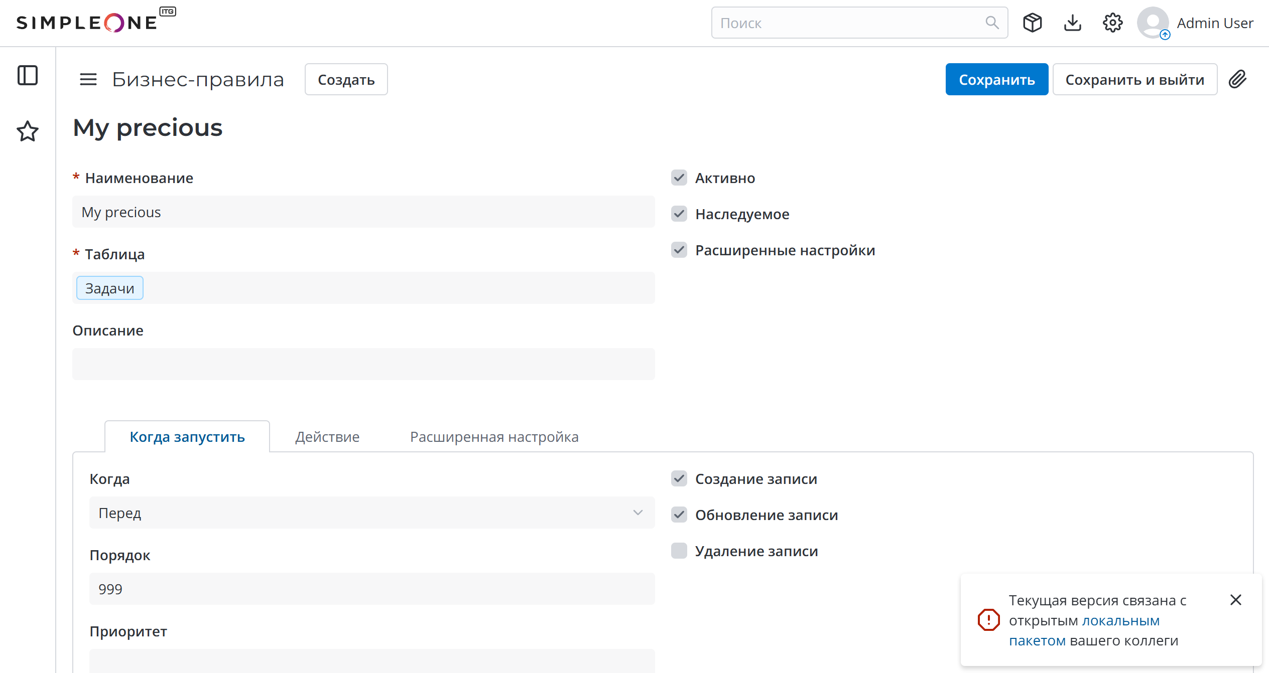Click the Admin User avatar
This screenshot has width=1269, height=673.
point(1153,23)
